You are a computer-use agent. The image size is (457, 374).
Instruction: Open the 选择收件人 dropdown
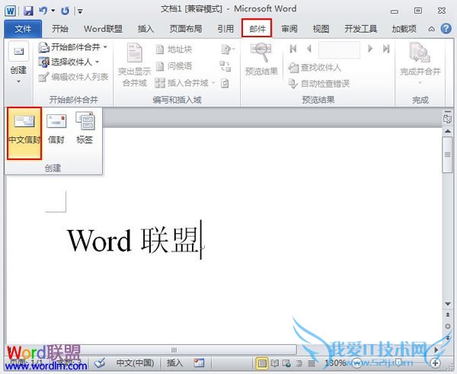[69, 62]
